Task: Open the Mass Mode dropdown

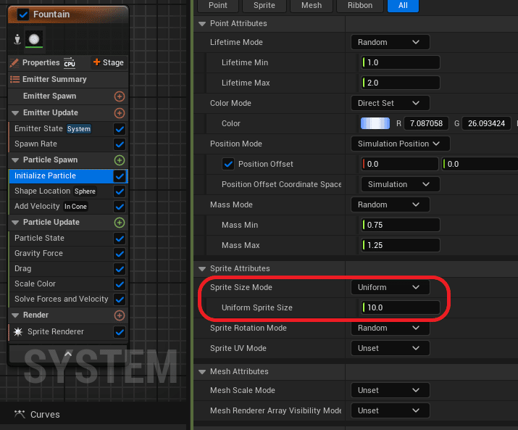Action: tap(390, 204)
